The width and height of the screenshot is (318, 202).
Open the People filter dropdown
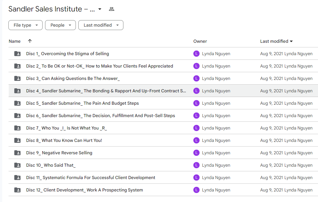pyautogui.click(x=60, y=25)
